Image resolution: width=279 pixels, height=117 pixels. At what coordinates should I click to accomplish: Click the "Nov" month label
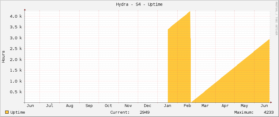(x=128, y=106)
